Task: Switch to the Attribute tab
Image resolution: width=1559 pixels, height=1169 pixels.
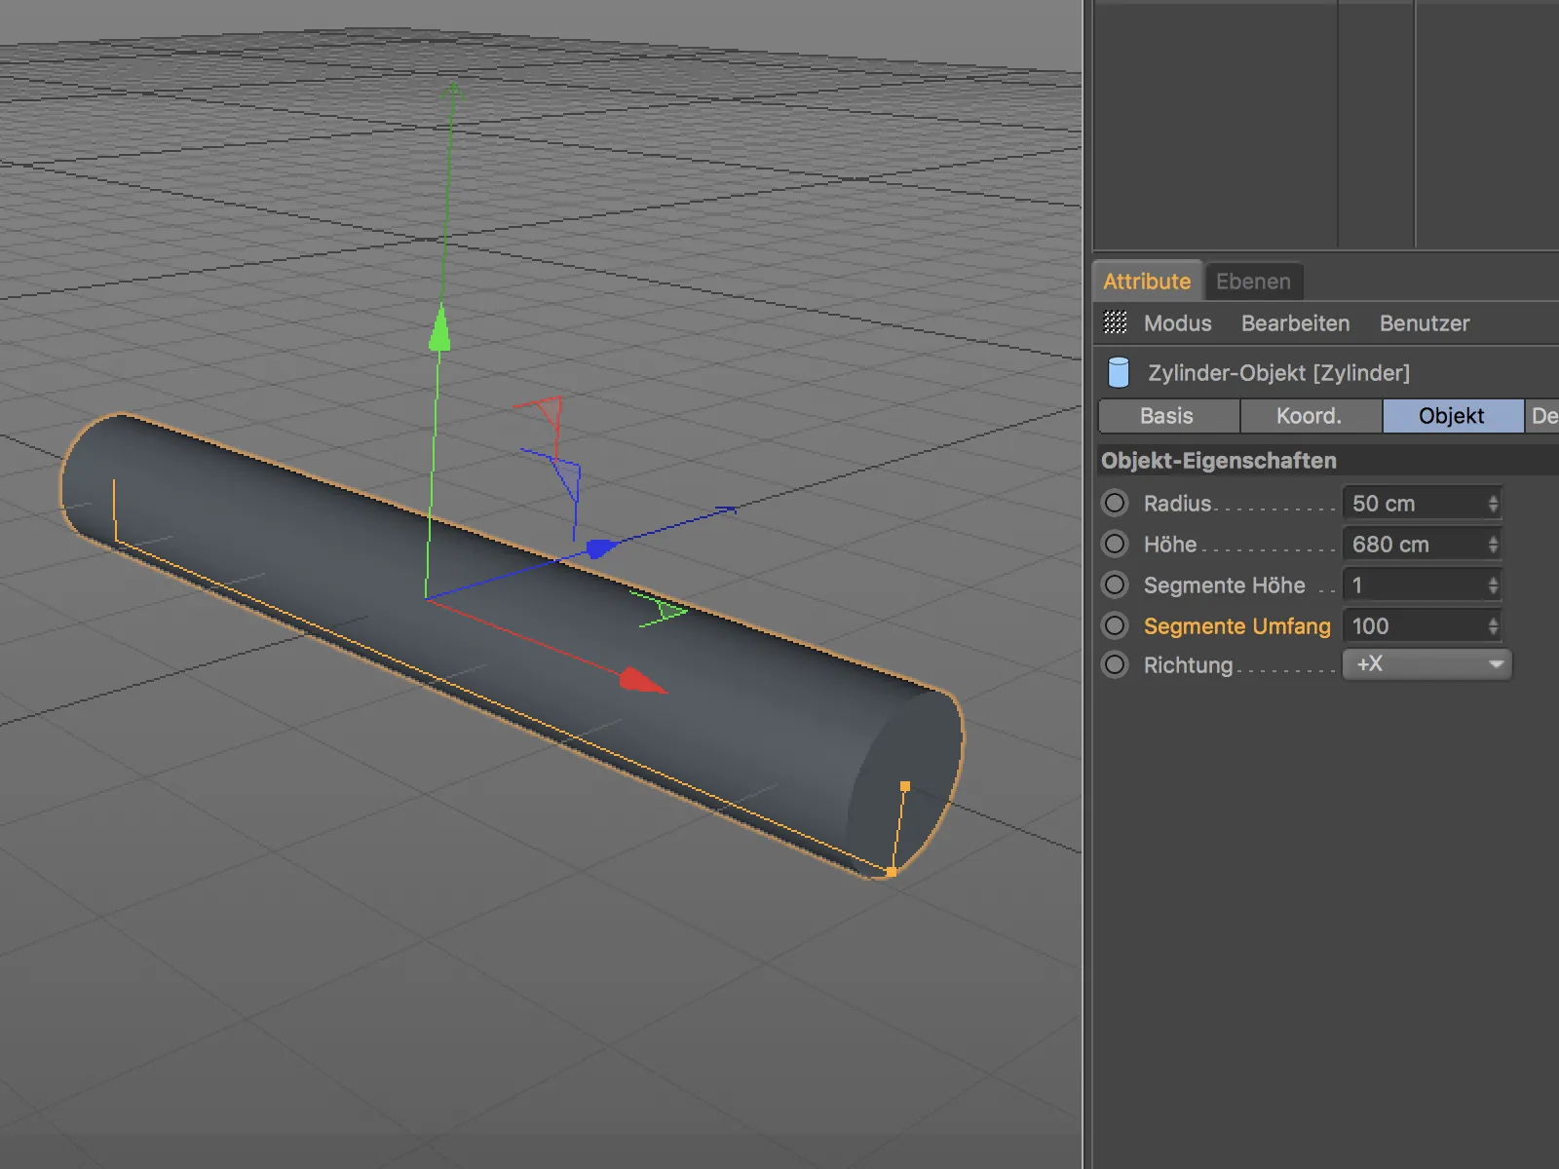Action: point(1147,282)
